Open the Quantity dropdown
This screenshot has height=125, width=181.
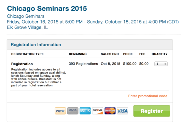point(161,64)
